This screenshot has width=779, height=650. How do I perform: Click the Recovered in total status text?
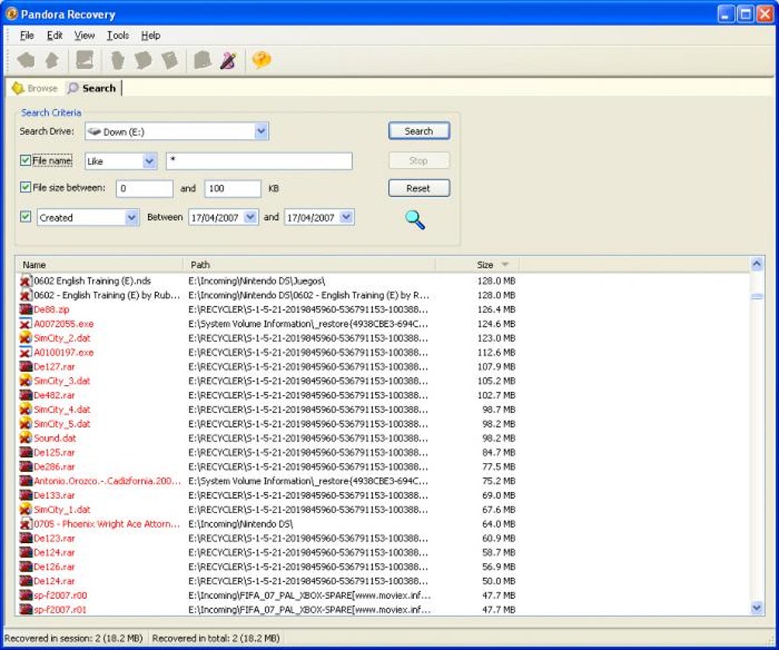[x=215, y=638]
